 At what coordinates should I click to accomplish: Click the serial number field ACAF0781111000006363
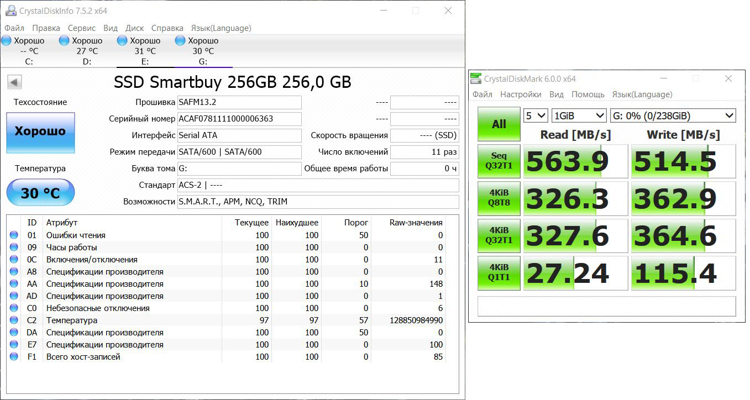[239, 119]
